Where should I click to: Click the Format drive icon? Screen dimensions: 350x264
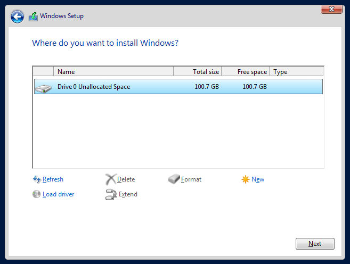click(x=174, y=179)
